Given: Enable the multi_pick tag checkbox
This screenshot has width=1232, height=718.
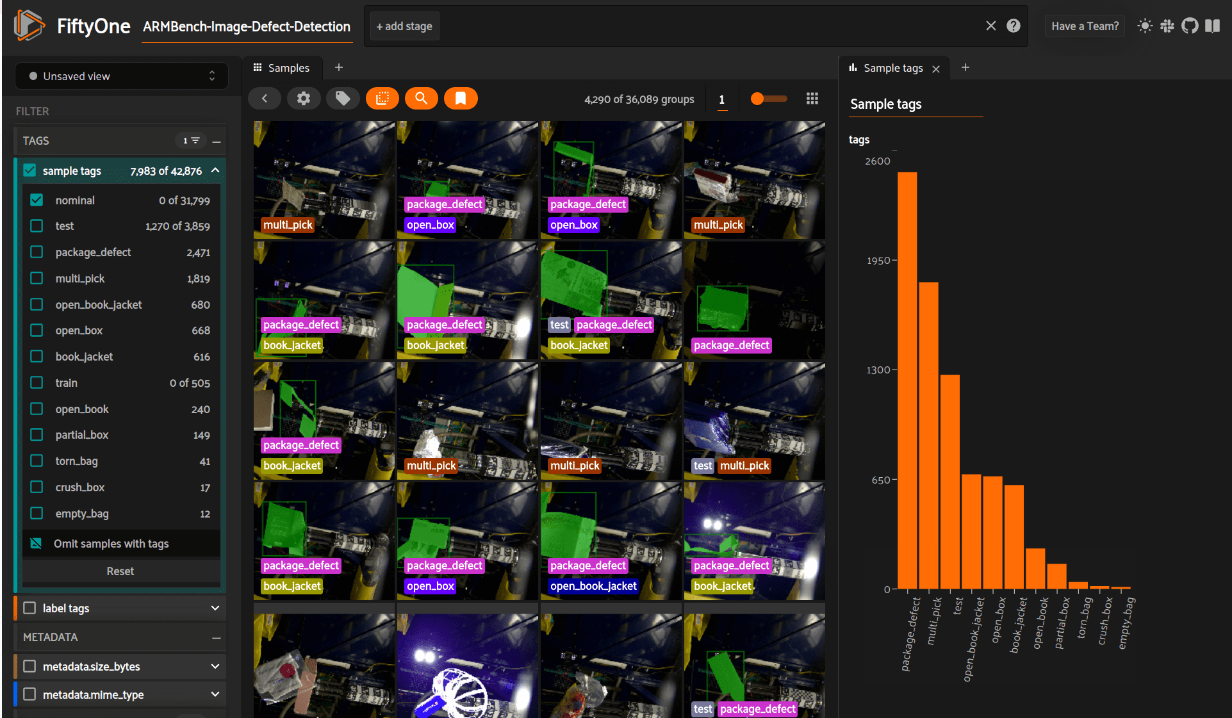Looking at the screenshot, I should click(x=37, y=278).
